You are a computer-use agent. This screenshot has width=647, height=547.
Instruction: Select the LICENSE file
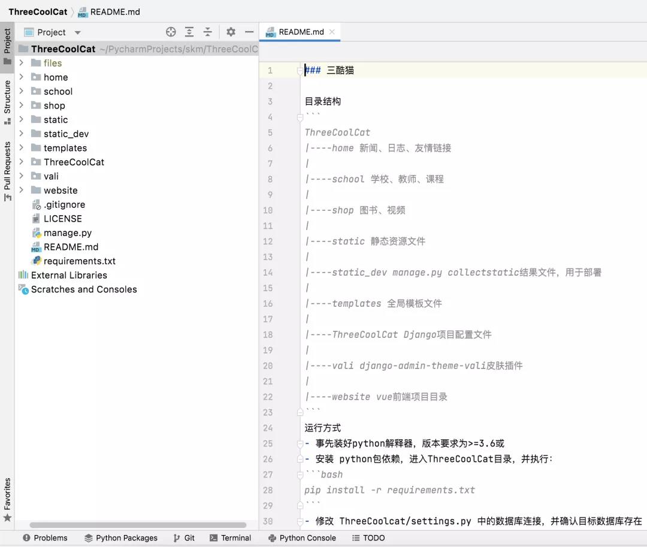[63, 219]
